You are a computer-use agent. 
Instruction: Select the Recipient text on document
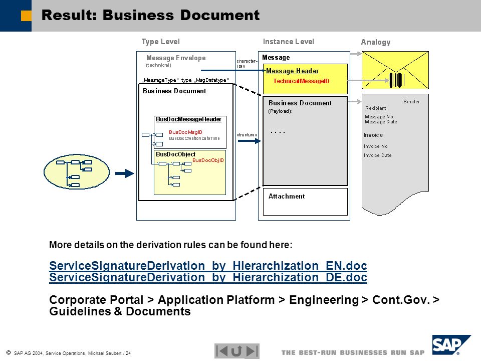[x=375, y=108]
